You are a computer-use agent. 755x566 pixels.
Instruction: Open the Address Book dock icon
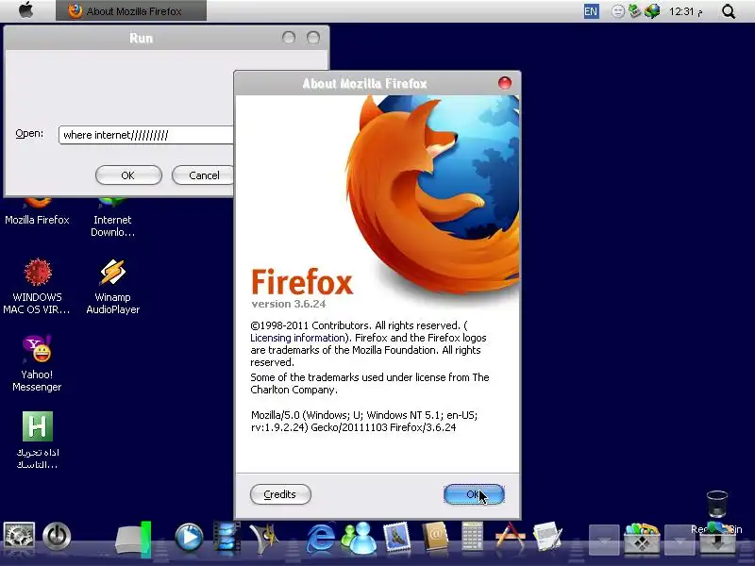[435, 536]
